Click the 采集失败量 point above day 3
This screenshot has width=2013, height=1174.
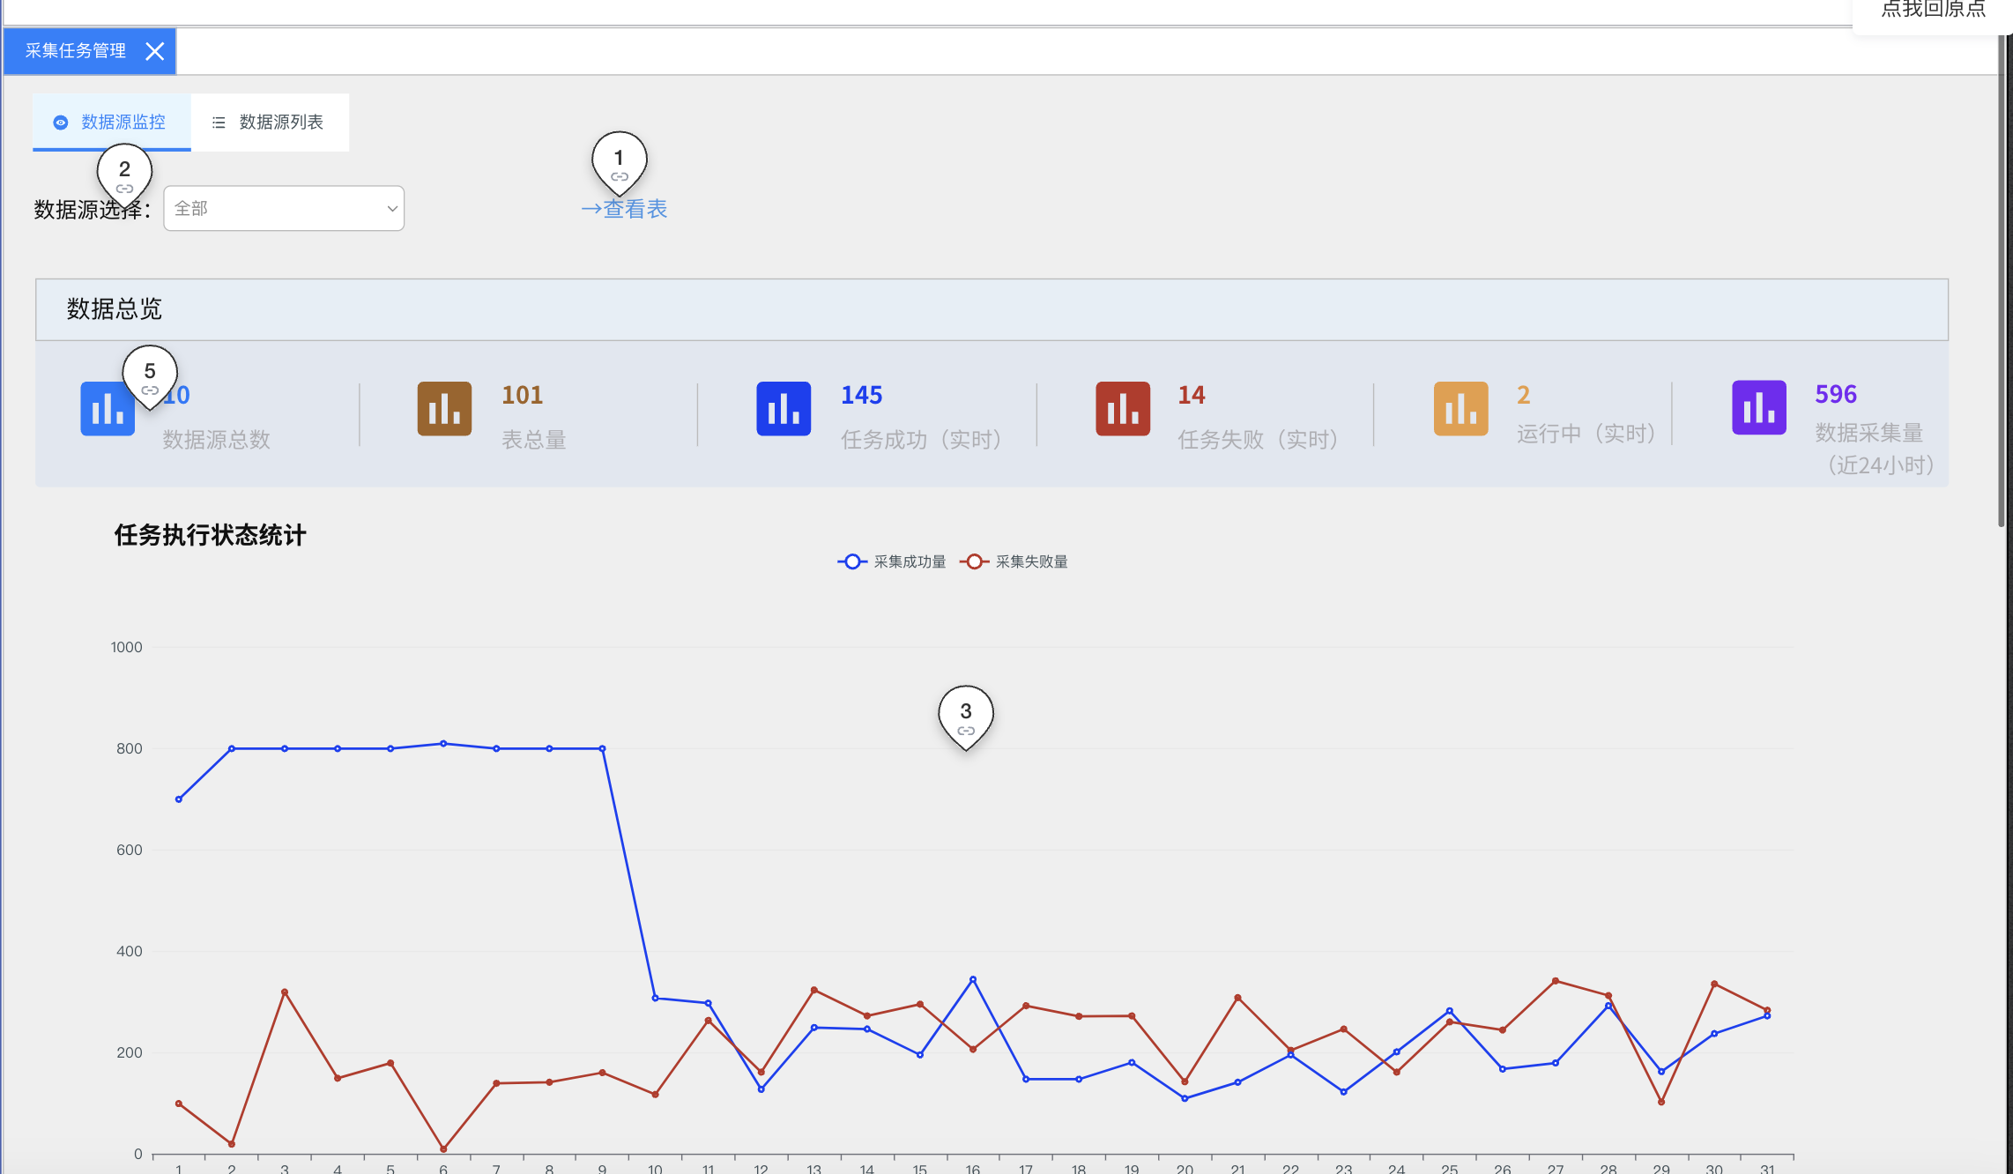(x=285, y=992)
